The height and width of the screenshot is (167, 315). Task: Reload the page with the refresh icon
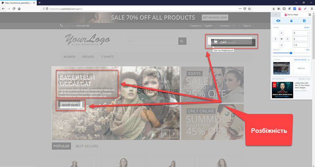coord(14,9)
